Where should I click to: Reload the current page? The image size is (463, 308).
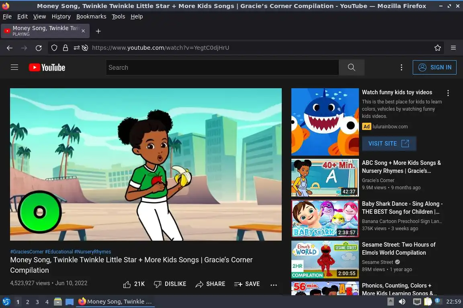click(x=39, y=48)
